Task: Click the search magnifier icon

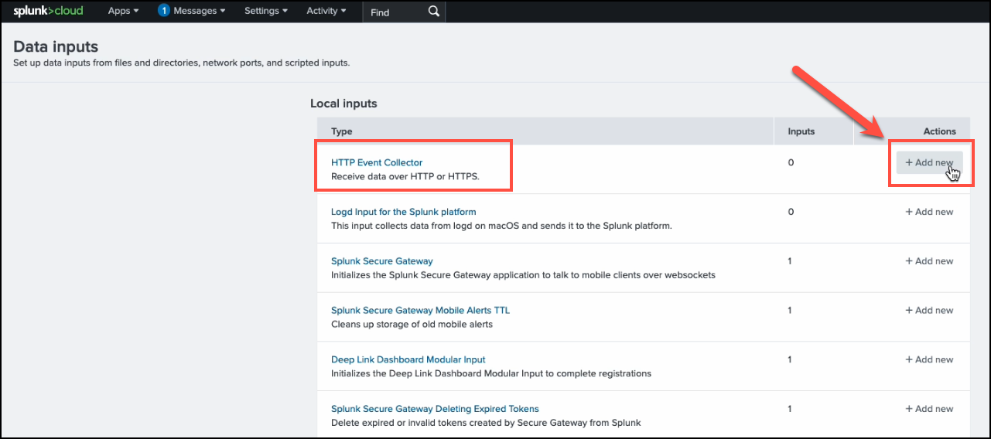Action: click(x=433, y=12)
